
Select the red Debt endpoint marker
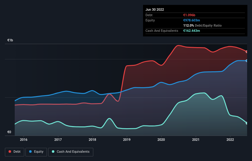[x=247, y=52]
